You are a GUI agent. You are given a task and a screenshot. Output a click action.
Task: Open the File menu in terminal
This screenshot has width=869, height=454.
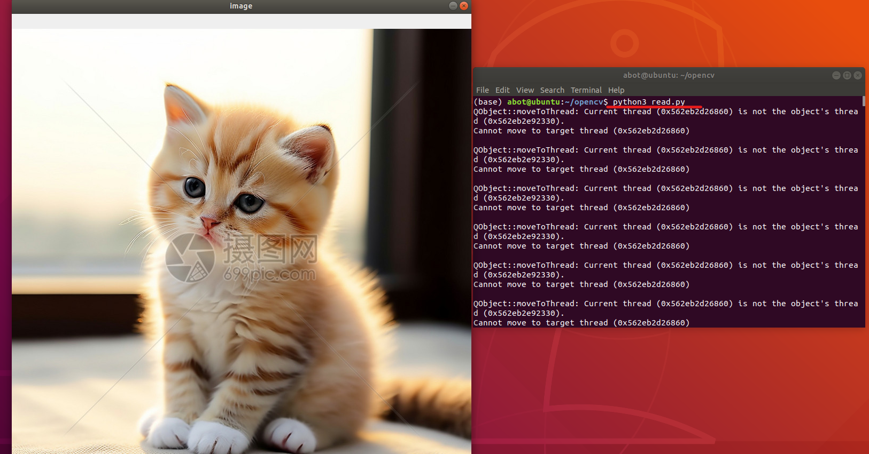482,90
